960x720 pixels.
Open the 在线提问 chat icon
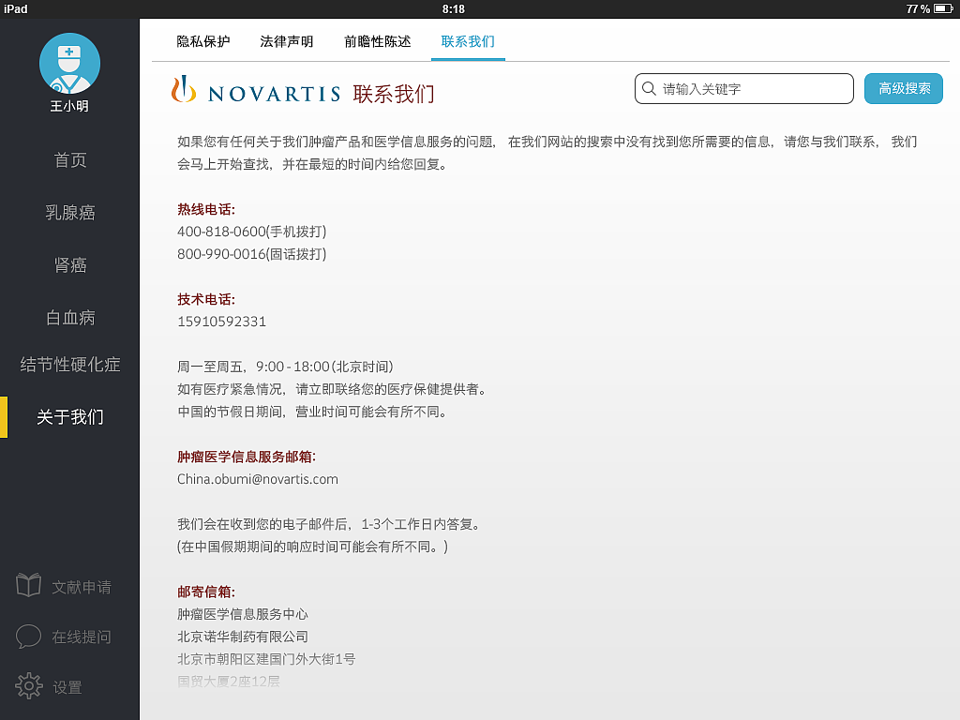point(28,637)
